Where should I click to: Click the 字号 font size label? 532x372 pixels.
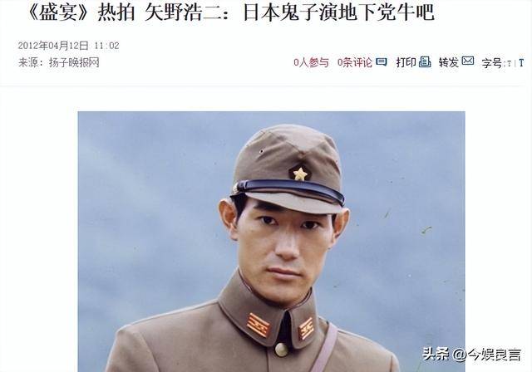pos(492,62)
